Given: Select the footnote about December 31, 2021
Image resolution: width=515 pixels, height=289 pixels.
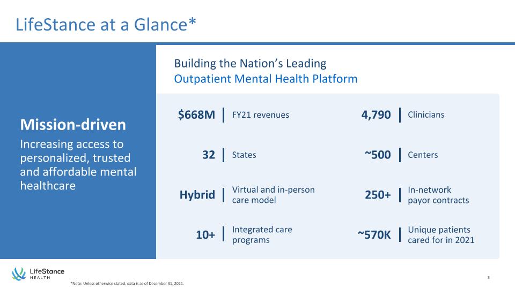Looking at the screenshot, I should 127,284.
